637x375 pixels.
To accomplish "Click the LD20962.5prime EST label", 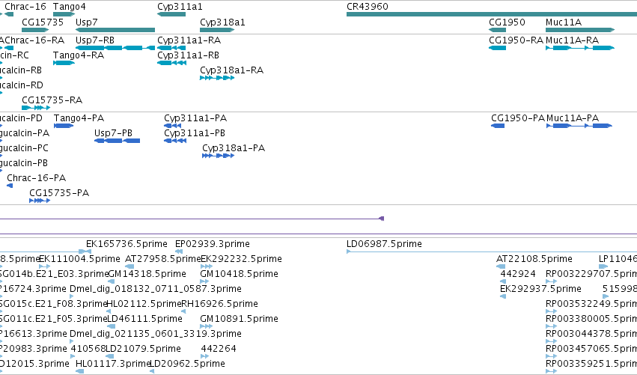I will (187, 364).
